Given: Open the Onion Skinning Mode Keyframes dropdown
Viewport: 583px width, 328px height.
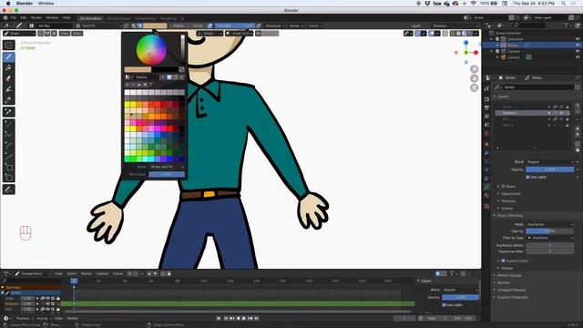Looking at the screenshot, I should pos(550,224).
